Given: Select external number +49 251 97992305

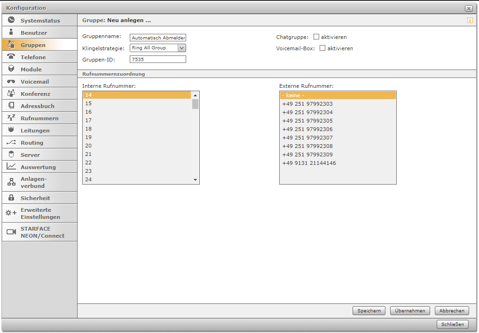Looking at the screenshot, I should (307, 121).
